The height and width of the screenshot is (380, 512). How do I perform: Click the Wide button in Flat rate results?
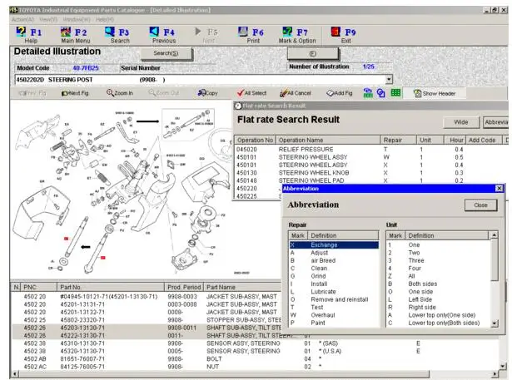tap(460, 121)
